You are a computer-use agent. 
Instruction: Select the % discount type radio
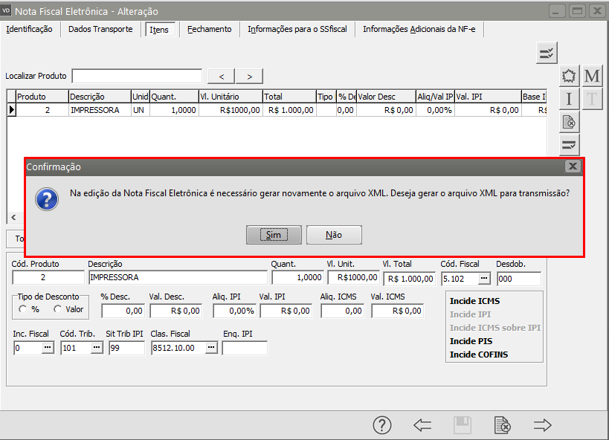click(24, 309)
